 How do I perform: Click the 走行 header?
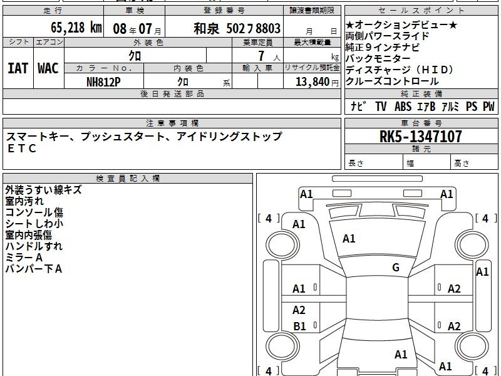click(x=53, y=11)
